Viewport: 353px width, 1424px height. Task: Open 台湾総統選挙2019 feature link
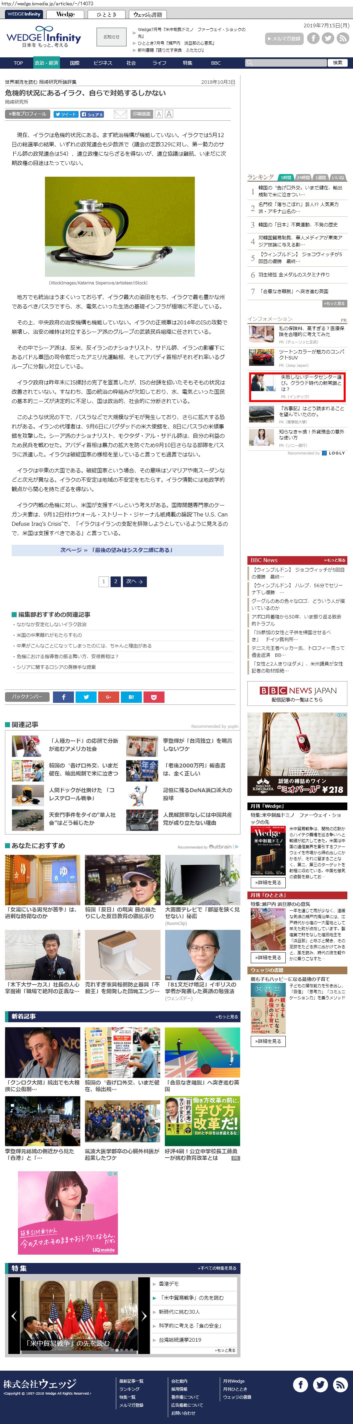coord(180,1340)
